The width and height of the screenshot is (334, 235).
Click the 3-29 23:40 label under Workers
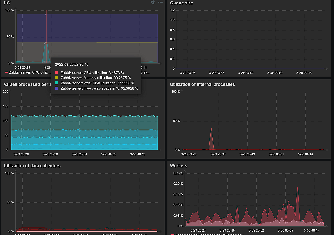point(227,230)
